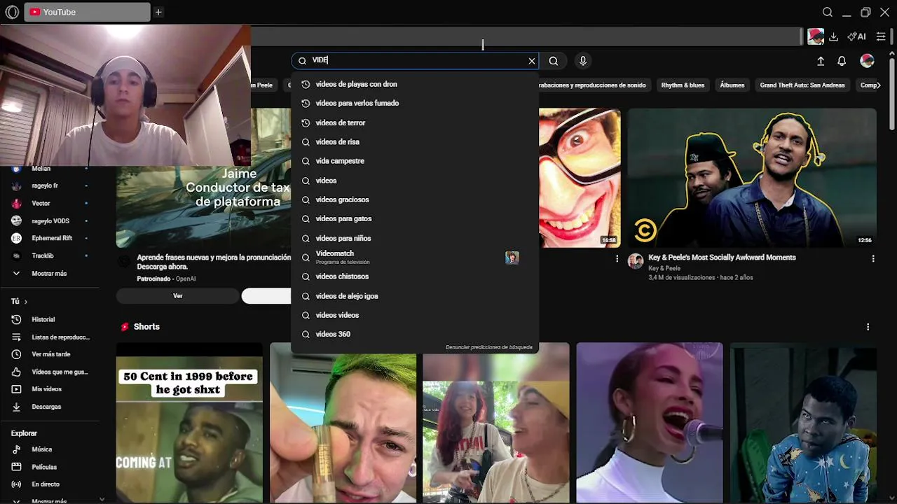Open the browser AI panel
This screenshot has width=897, height=504.
click(856, 36)
